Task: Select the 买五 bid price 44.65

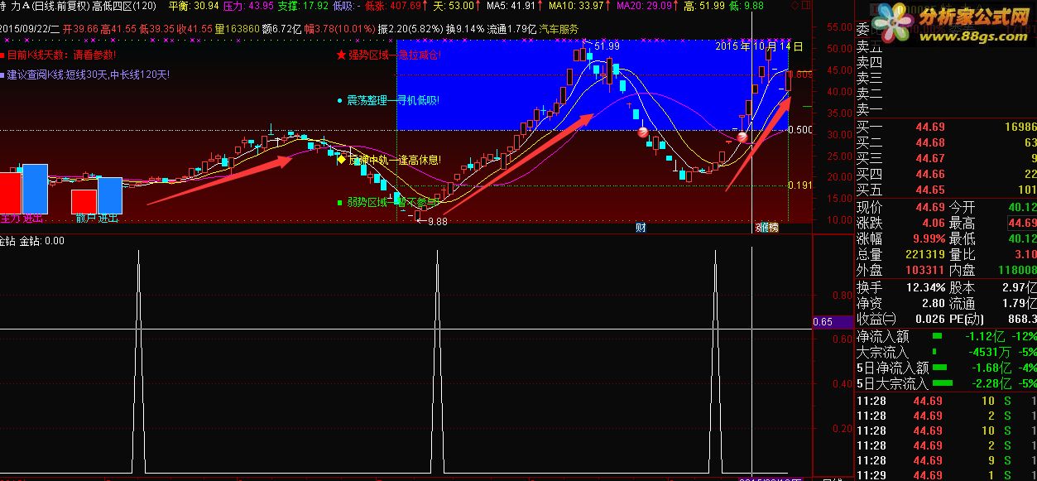Action: [929, 190]
